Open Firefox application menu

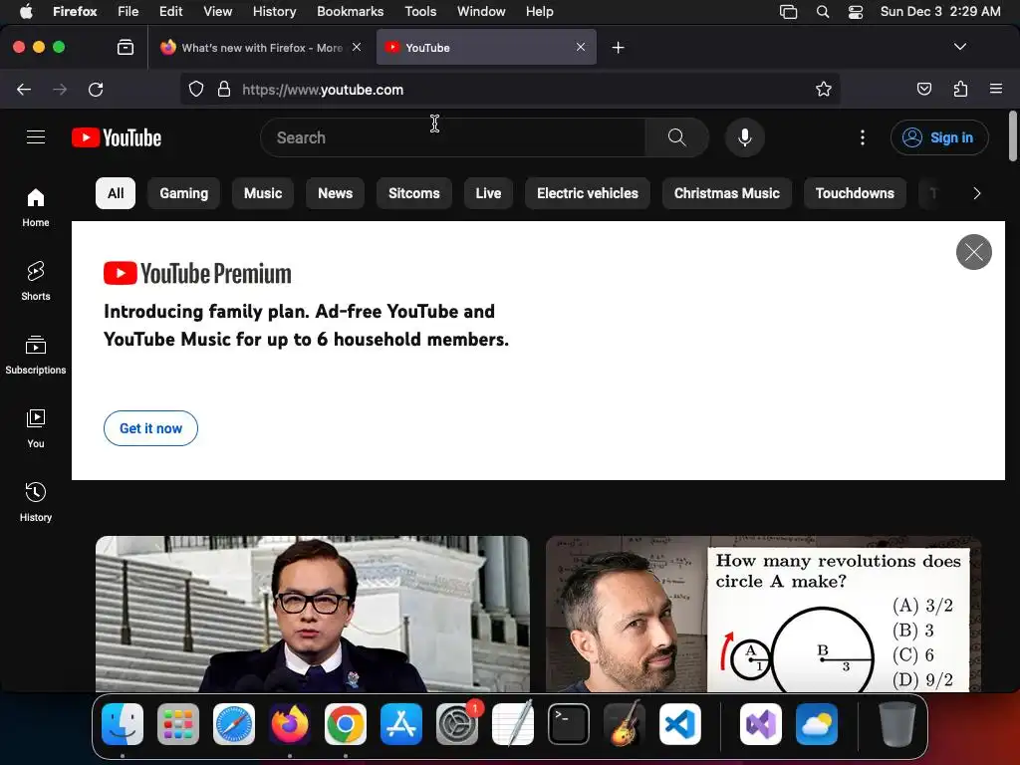tap(996, 89)
